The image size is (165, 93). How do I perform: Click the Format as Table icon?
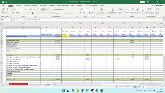(112, 10)
